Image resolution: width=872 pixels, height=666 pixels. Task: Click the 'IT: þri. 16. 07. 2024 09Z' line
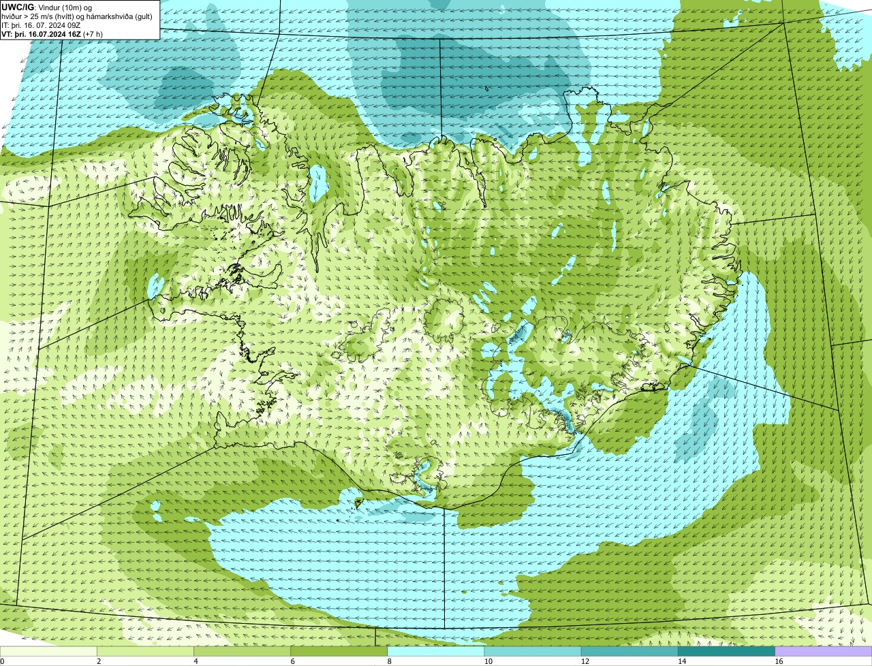42,25
